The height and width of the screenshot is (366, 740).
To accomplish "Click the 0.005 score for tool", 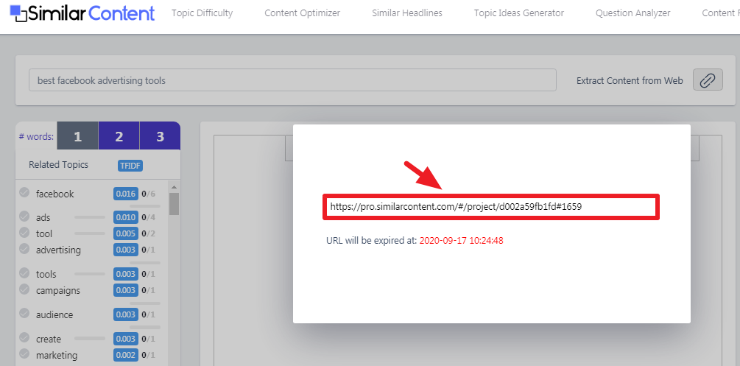I will pos(125,233).
